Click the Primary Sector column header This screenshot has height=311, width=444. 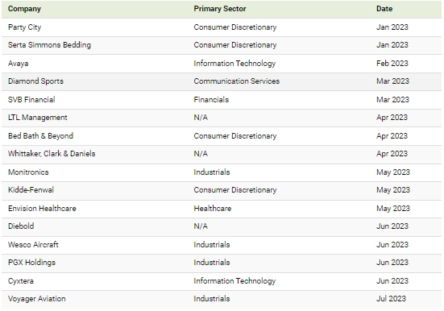(220, 9)
